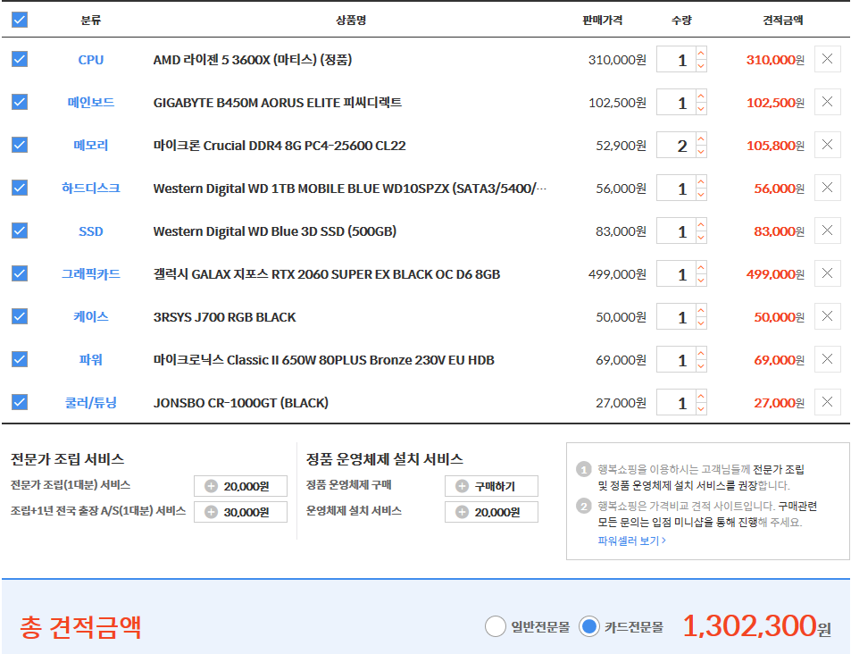Viewport: 851px width, 654px height.
Task: Remove the CPU row with its X icon
Action: (x=827, y=59)
